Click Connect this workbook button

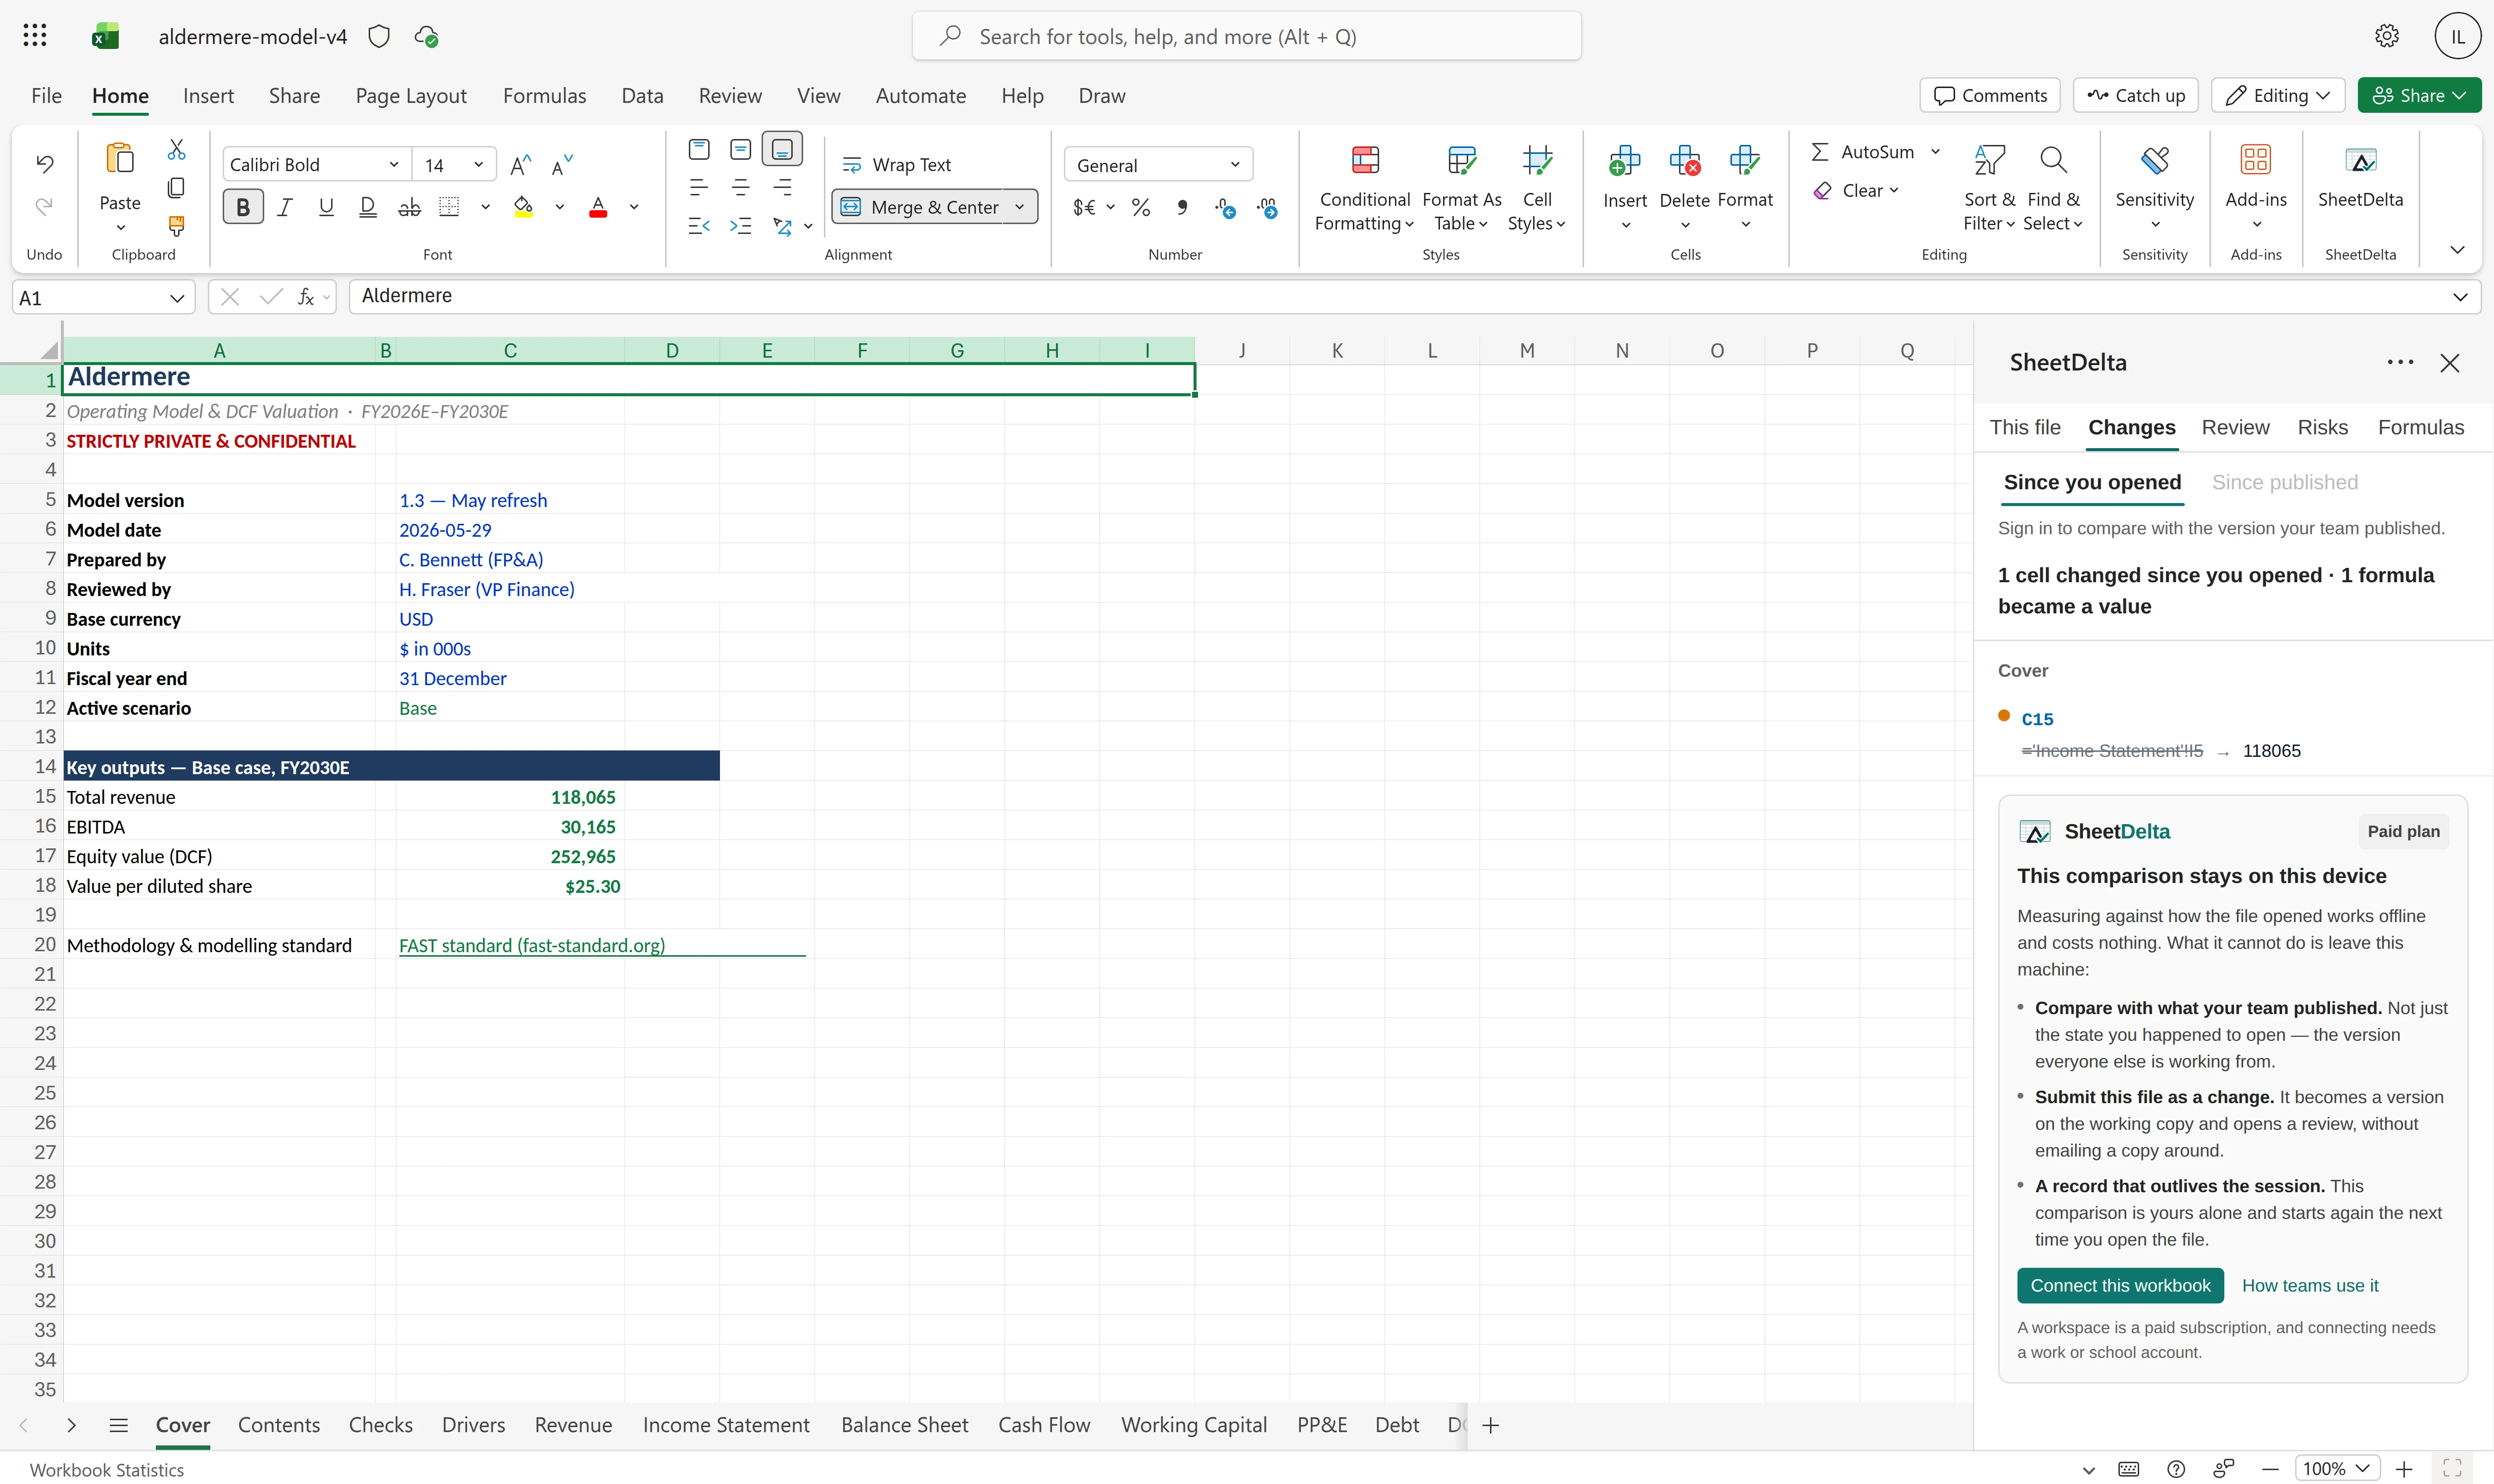(x=2120, y=1286)
